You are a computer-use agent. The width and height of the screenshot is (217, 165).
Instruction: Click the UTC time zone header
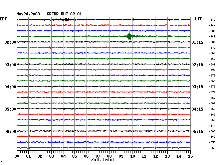pyautogui.click(x=199, y=19)
